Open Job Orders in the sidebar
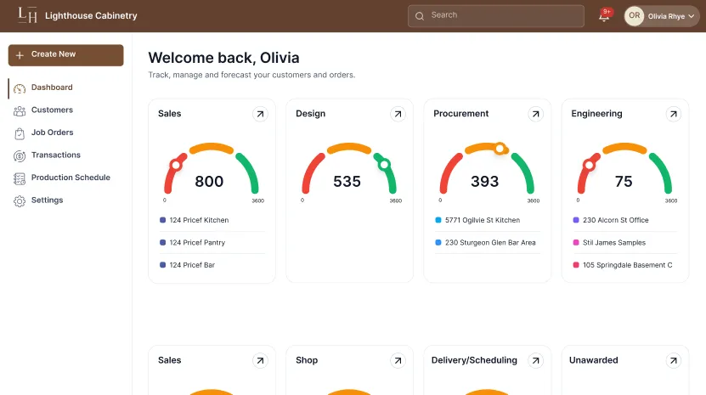 tap(52, 133)
